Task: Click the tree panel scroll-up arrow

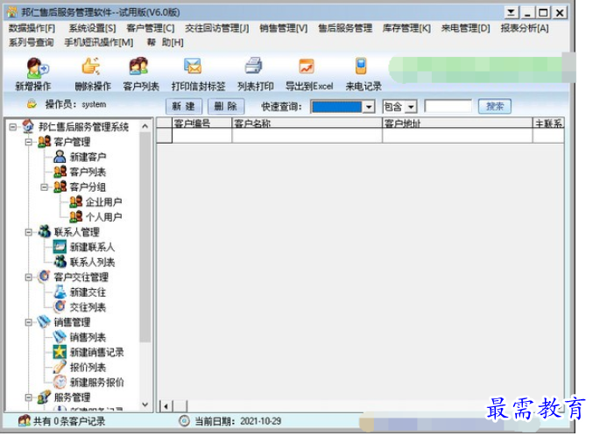Action: pos(145,126)
